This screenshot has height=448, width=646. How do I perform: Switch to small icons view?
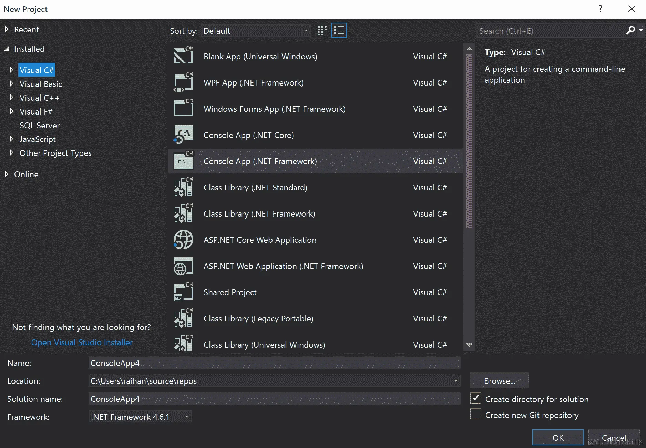(322, 31)
